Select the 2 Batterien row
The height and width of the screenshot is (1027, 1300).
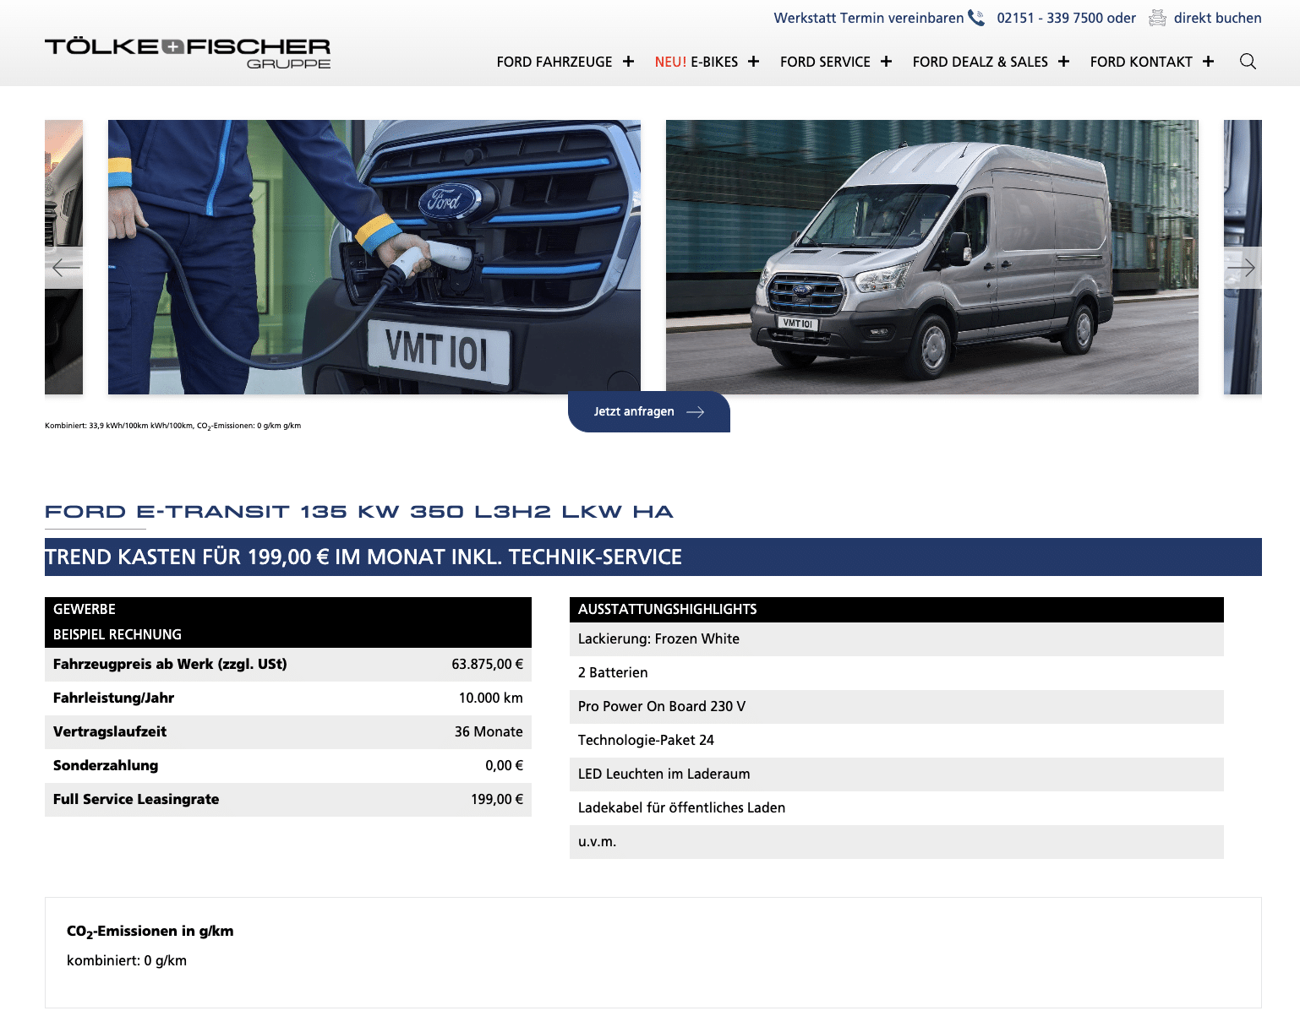pyautogui.click(x=897, y=673)
